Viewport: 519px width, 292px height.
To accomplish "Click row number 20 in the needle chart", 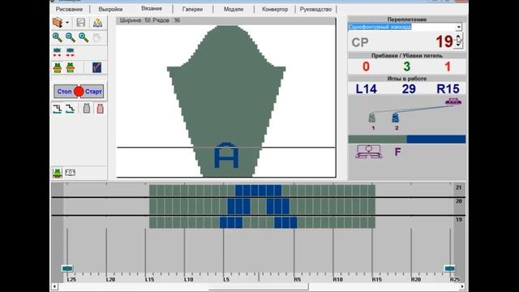I will [x=458, y=201].
